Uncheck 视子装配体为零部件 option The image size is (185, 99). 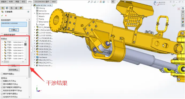point(2,87)
